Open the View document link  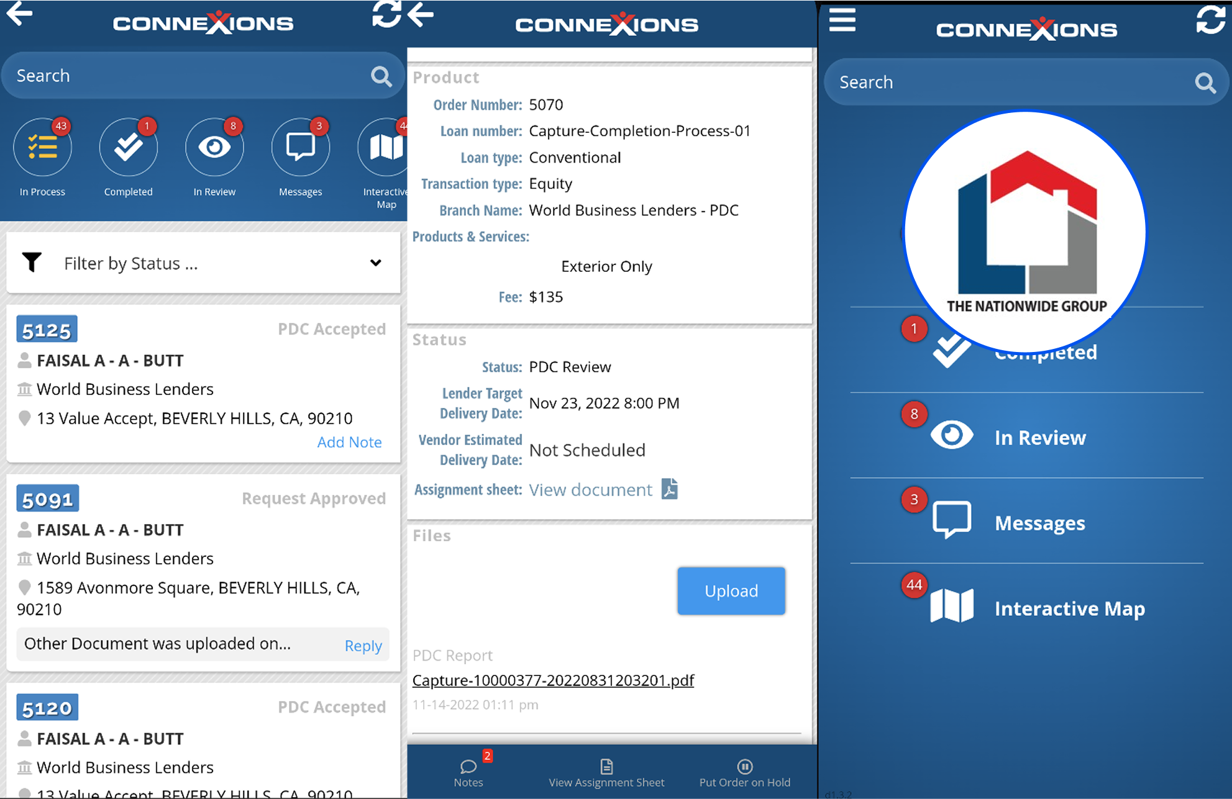click(x=590, y=490)
